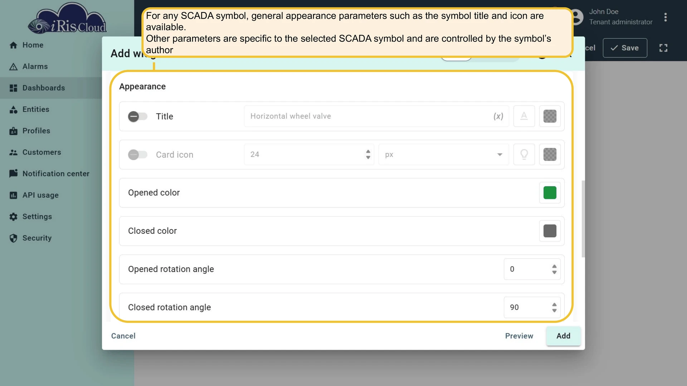Click the Security shield icon
Image resolution: width=687 pixels, height=386 pixels.
pos(13,238)
